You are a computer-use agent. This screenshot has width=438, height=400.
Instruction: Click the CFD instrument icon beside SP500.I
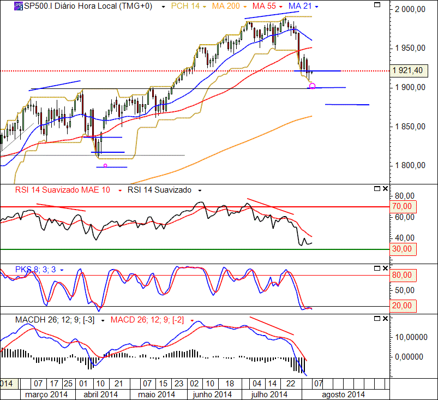19,6
